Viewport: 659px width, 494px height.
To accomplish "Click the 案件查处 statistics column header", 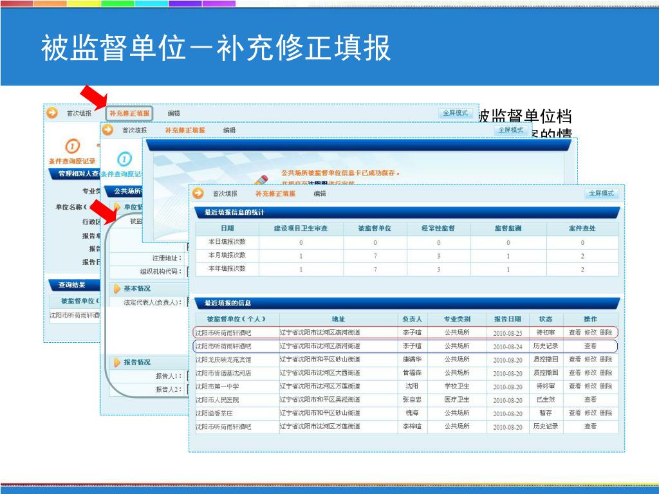I will 582,228.
